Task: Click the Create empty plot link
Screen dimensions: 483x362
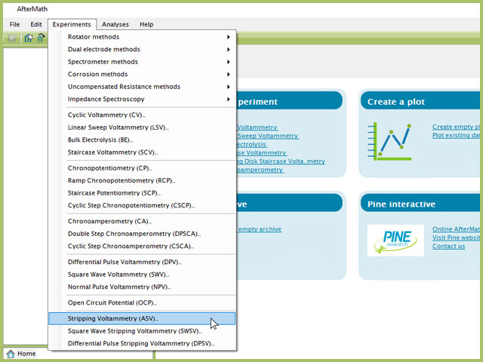Action: 456,127
